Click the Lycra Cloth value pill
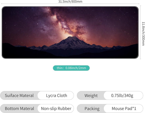145x113 pixels. (x=56, y=96)
